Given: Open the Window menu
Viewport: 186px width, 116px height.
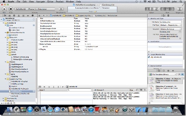Looking at the screenshot, I should pos(70,2).
